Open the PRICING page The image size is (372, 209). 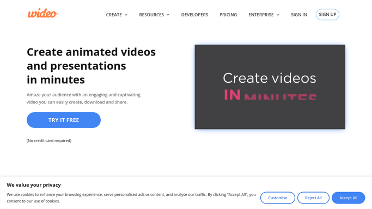coord(228,15)
